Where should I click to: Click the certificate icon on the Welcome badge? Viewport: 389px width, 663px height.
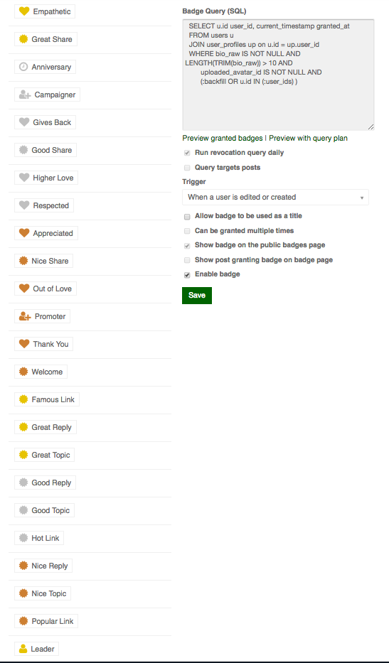point(23,372)
